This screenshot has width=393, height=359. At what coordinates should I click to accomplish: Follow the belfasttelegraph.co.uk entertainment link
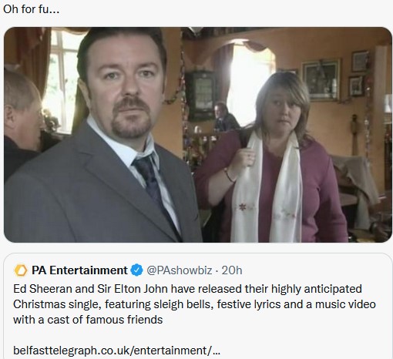[116, 351]
